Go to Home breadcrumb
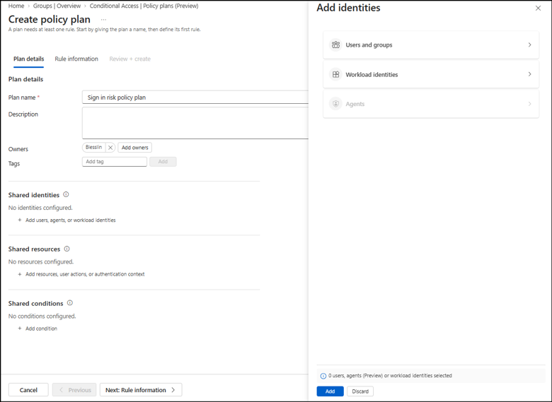 16,6
